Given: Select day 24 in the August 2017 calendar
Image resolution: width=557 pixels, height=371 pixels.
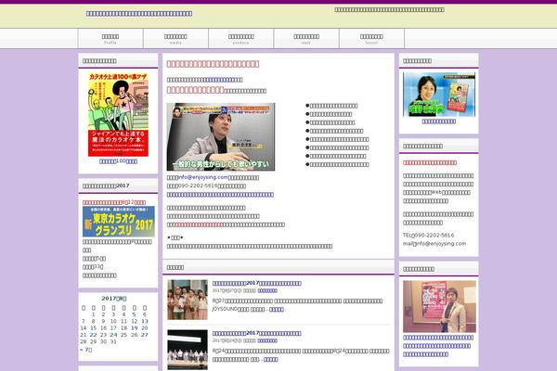Looking at the screenshot, I should click(113, 335).
